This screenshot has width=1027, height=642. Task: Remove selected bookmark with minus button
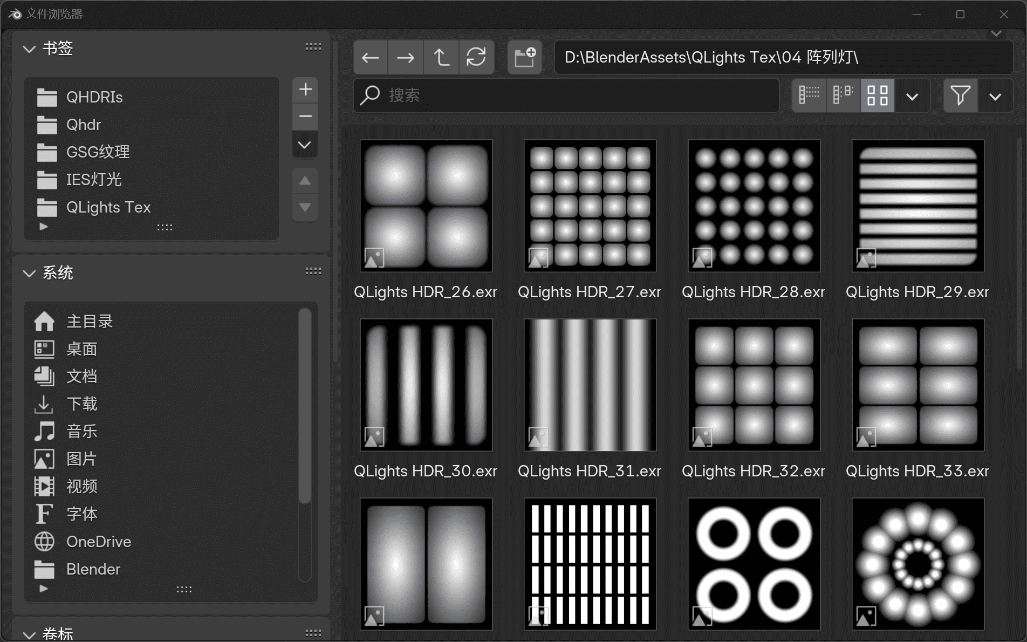click(305, 117)
